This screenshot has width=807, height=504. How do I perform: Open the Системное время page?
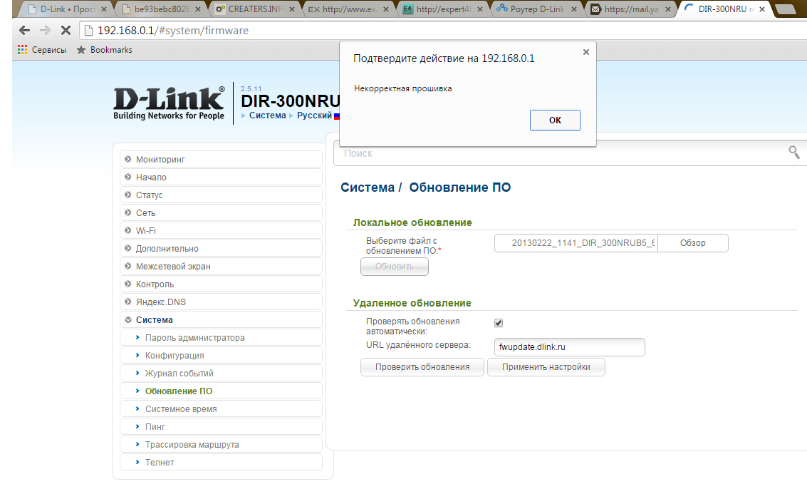click(x=221, y=408)
